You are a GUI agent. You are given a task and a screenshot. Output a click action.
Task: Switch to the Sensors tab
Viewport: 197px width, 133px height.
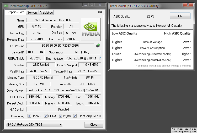[32, 13]
